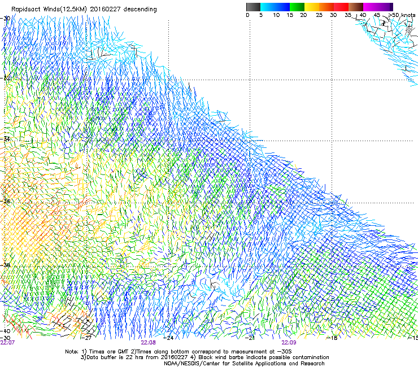Click the '25' label under the color scale
The width and height of the screenshot is (418, 367).
[x=319, y=15]
